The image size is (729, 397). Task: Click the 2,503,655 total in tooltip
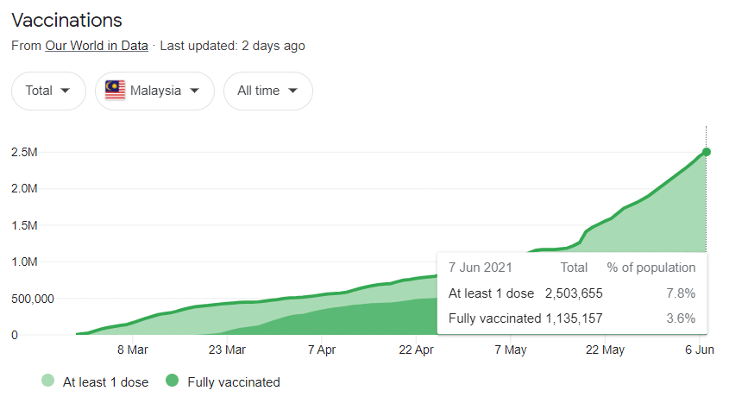(x=574, y=293)
